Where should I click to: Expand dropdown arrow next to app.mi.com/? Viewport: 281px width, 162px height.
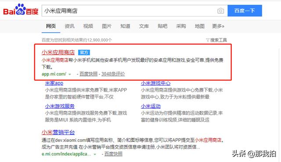(x=70, y=74)
